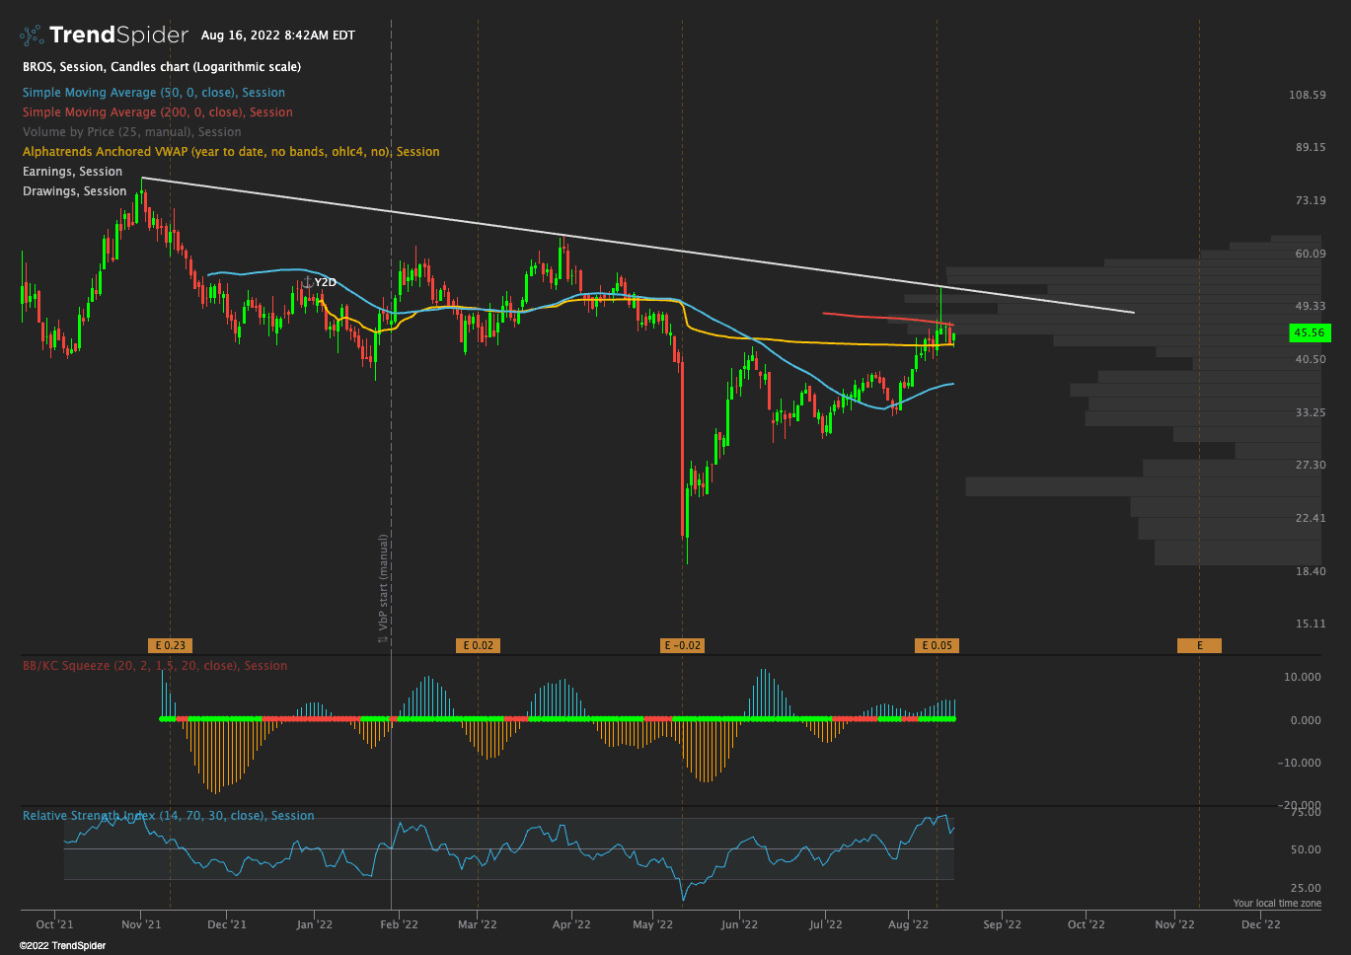Click Aug '22 on the time axis
This screenshot has width=1351, height=955.
pos(908,924)
